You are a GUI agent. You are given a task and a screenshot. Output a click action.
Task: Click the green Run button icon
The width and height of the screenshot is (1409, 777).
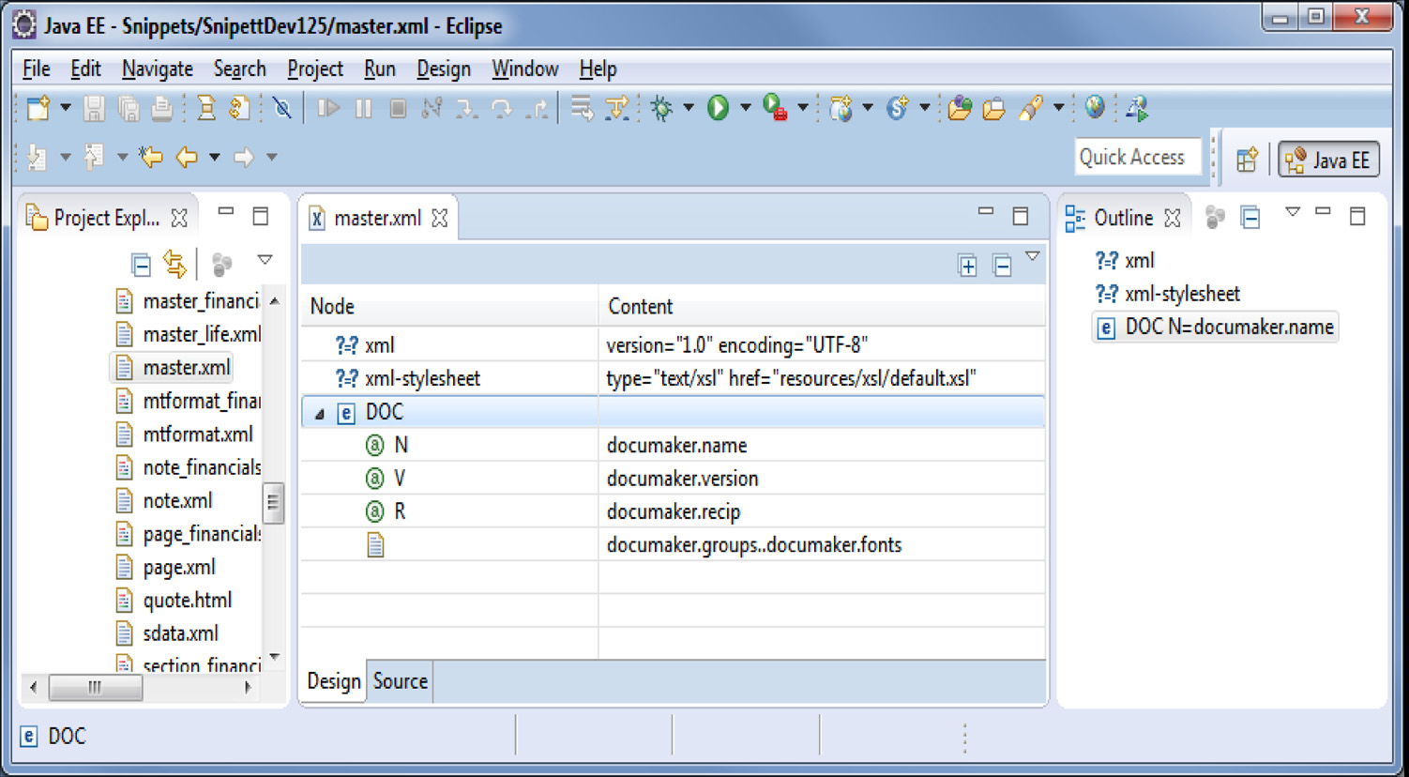718,108
